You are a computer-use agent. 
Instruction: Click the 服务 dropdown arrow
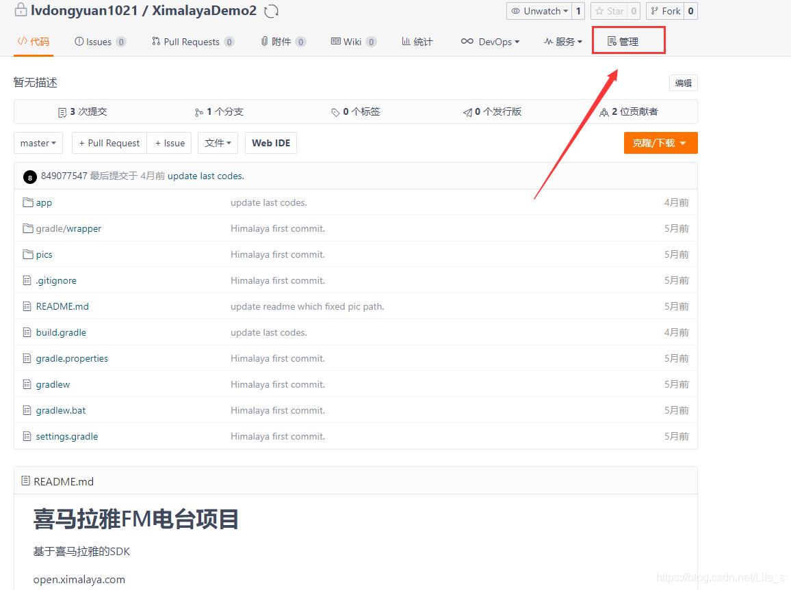579,41
